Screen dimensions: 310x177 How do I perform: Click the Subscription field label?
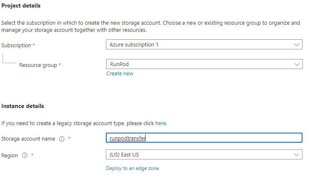[16, 45]
